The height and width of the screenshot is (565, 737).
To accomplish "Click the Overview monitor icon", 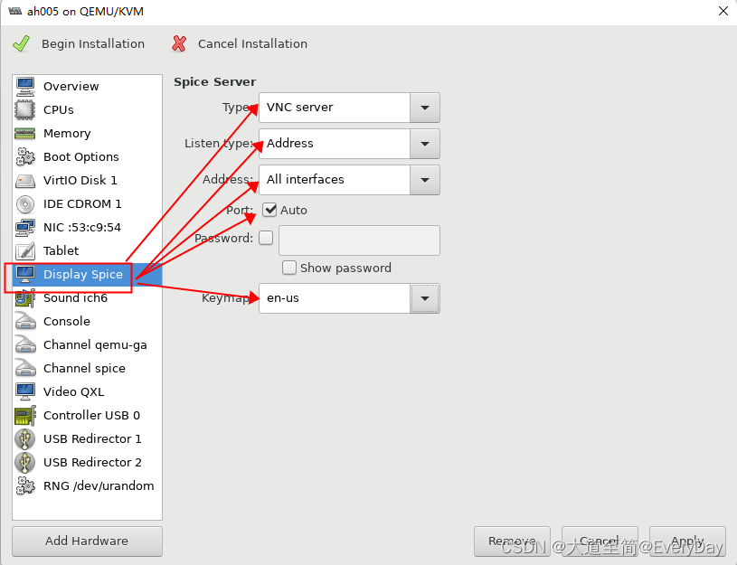I will pos(25,86).
